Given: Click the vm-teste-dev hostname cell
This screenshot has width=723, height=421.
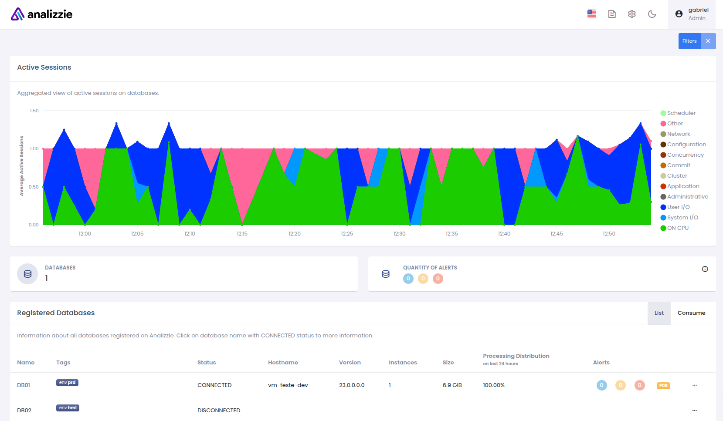Looking at the screenshot, I should [x=288, y=385].
